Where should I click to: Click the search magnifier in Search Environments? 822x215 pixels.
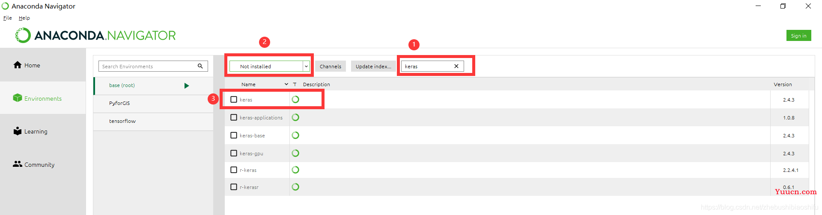(200, 66)
